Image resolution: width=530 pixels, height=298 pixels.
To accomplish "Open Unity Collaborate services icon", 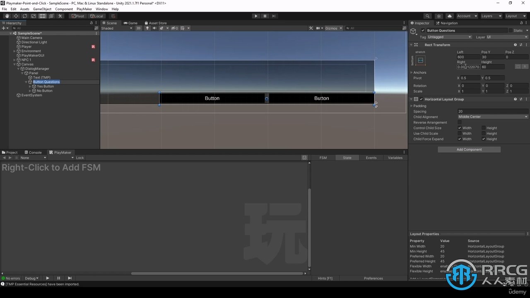I will [439, 16].
